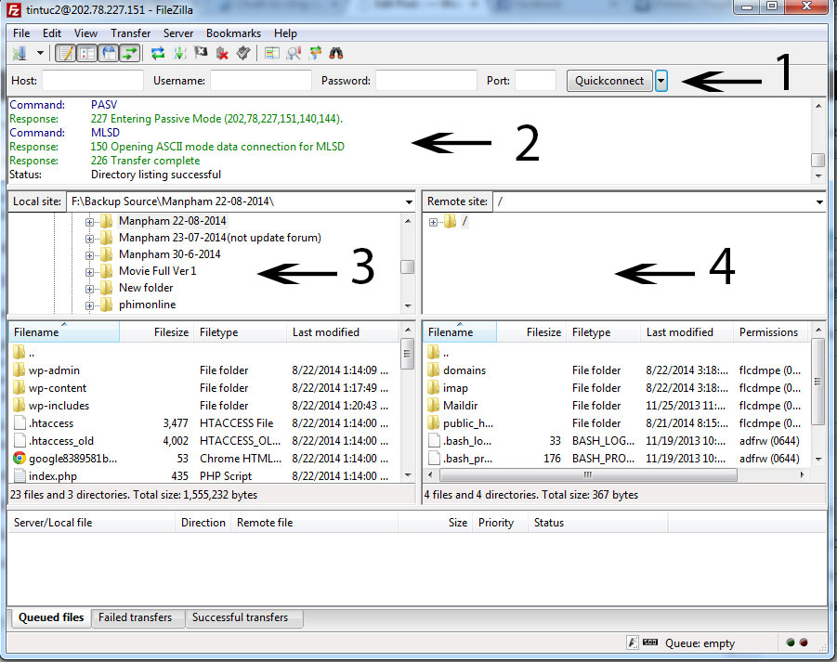
Task: Click the remote file list horizontal scrollbar
Action: (589, 474)
